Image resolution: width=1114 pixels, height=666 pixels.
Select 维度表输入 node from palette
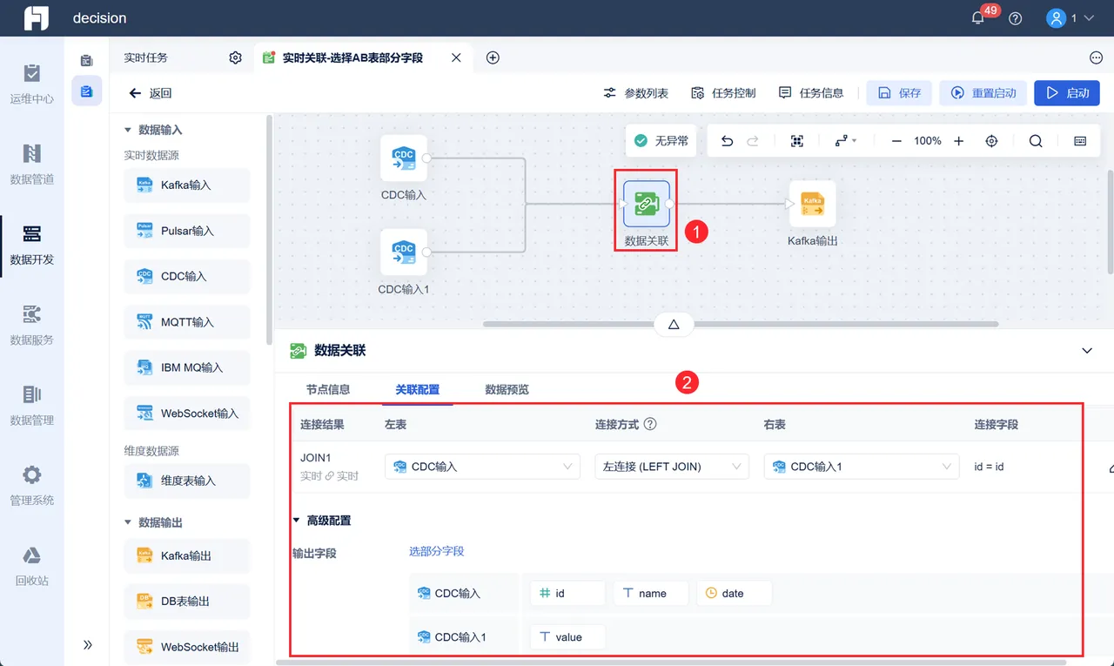186,481
